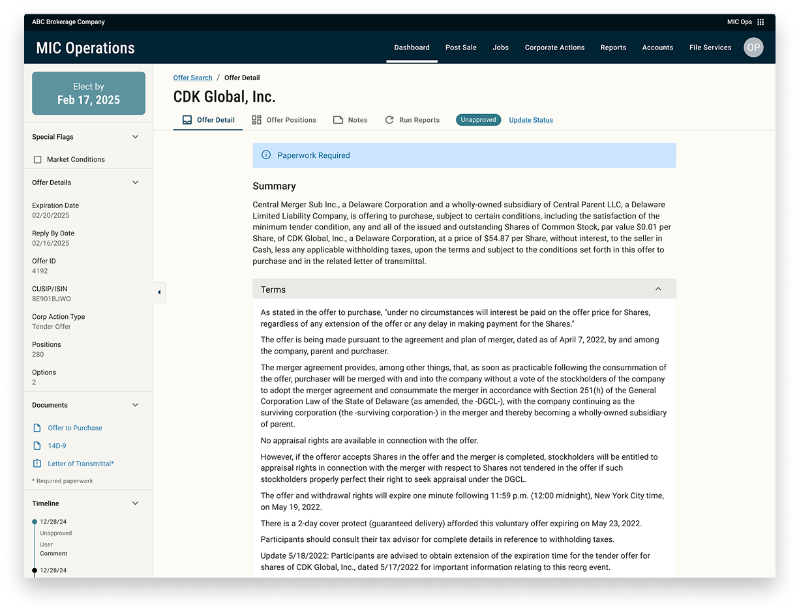Viewport: 799px width, 611px height.
Task: Click the Comment timeline entry text
Action: click(x=53, y=554)
